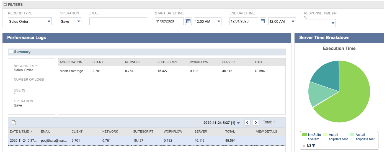The width and height of the screenshot is (387, 152).
Task: Click the NetSuite System legend label
Action: coord(314,137)
